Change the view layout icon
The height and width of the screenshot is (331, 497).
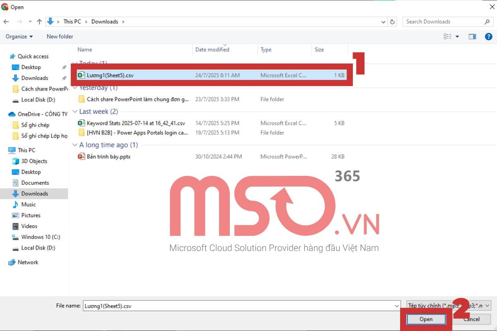pyautogui.click(x=448, y=36)
